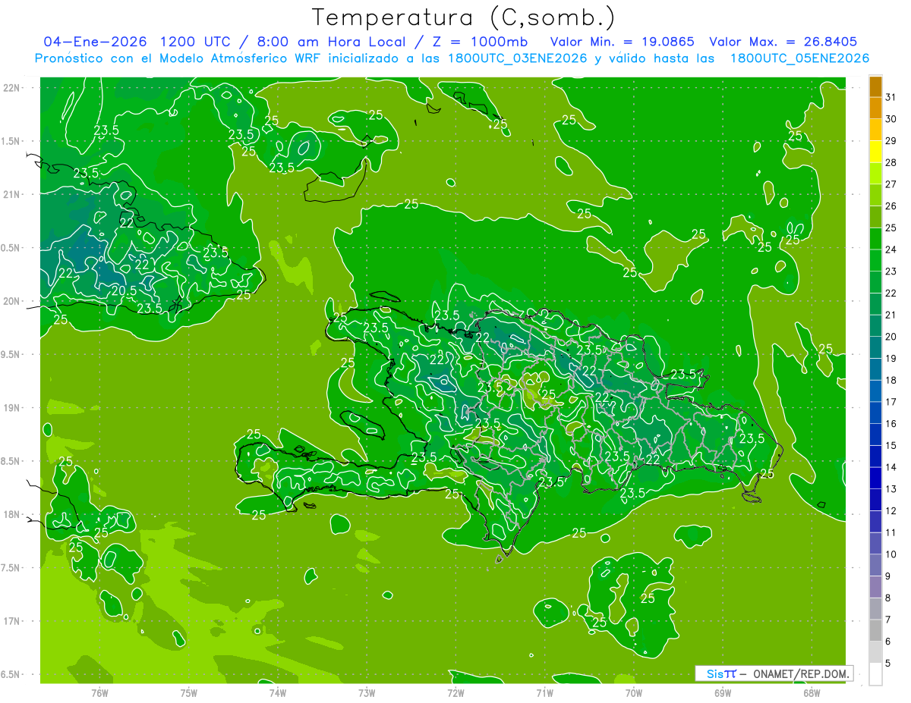
Task: Click color scale value "9"
Action: tap(888, 576)
